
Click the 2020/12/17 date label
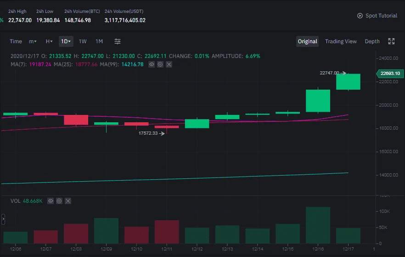[25, 56]
